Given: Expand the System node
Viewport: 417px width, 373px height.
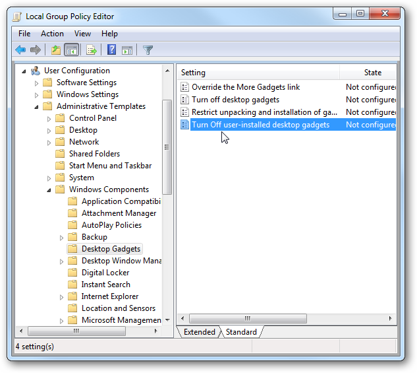Looking at the screenshot, I should [x=49, y=178].
